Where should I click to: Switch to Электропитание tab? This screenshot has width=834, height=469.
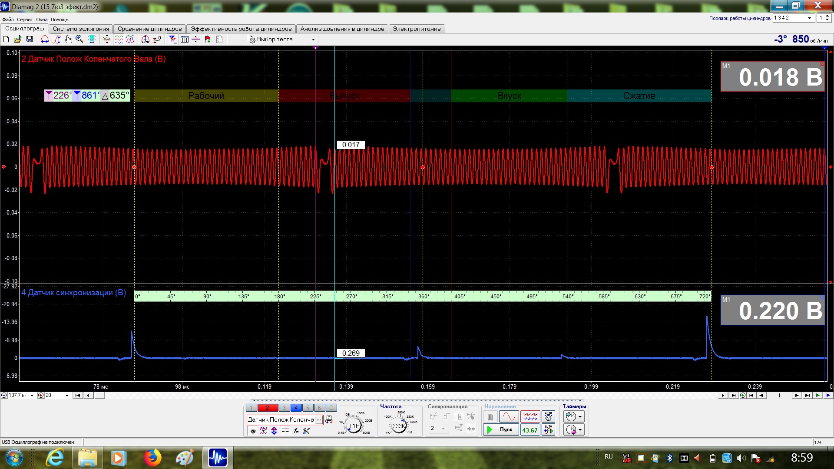(x=417, y=29)
